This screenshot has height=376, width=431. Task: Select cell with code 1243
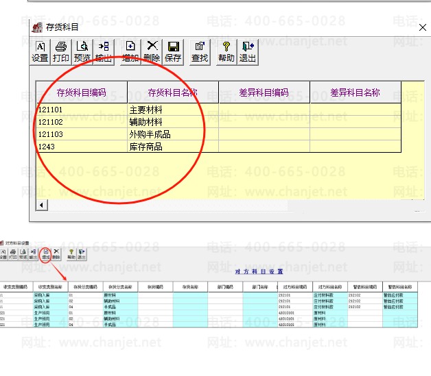click(x=82, y=147)
